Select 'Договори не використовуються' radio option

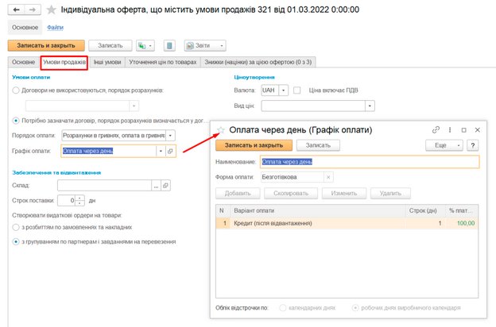coord(17,90)
